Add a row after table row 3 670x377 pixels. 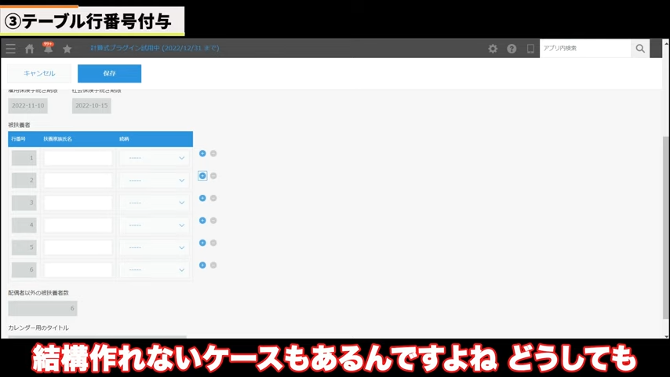click(202, 198)
